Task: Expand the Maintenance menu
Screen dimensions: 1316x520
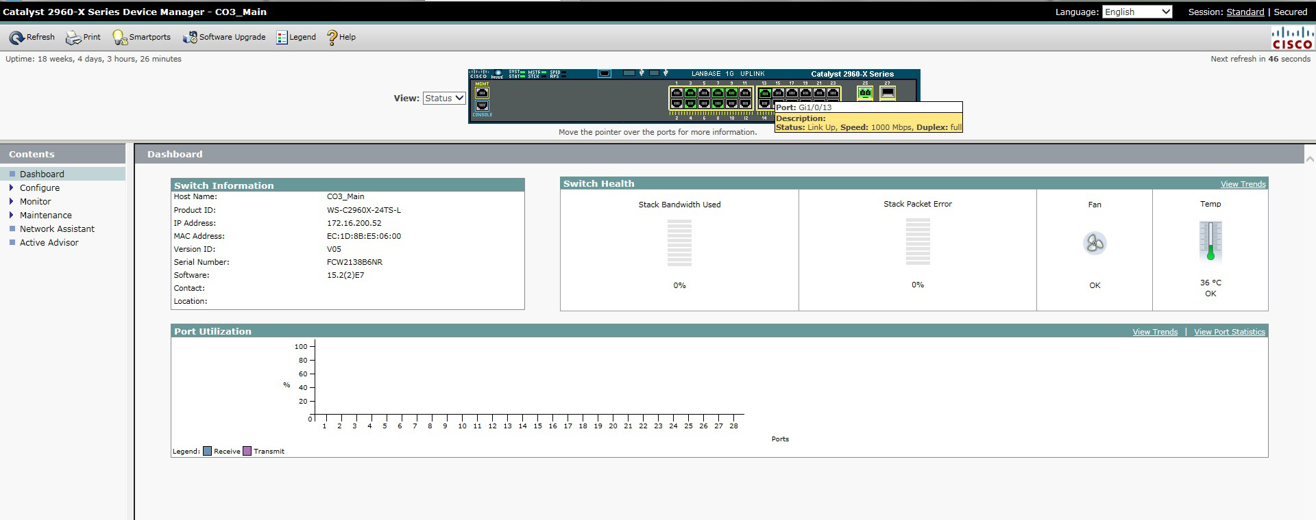Action: (45, 215)
